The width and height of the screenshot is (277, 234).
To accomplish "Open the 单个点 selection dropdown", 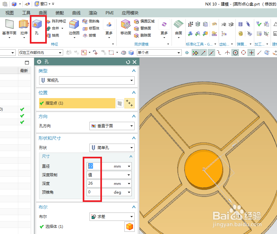I will point(159,53).
